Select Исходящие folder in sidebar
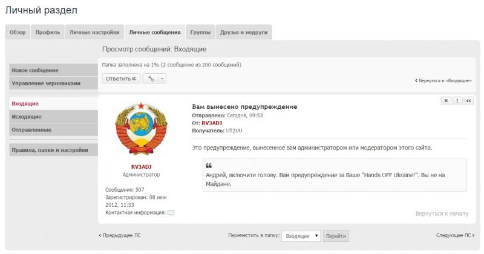Image resolution: width=484 pixels, height=254 pixels. (x=27, y=116)
